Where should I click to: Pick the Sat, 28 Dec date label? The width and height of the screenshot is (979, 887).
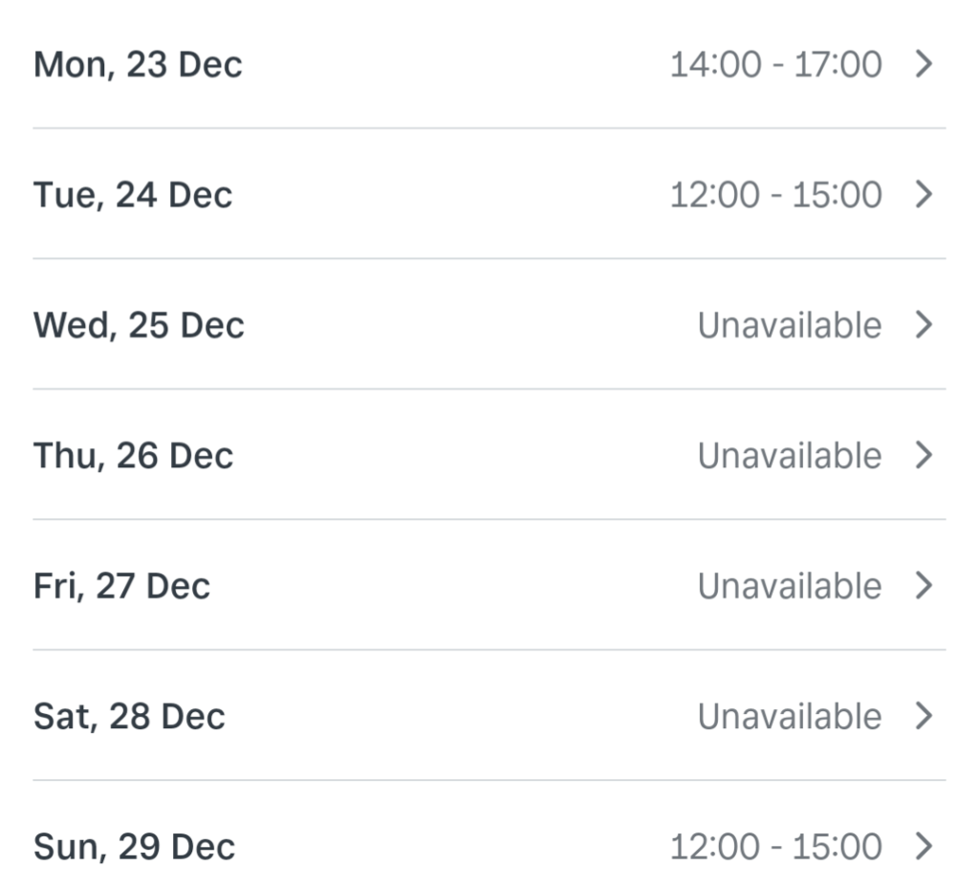coord(129,716)
